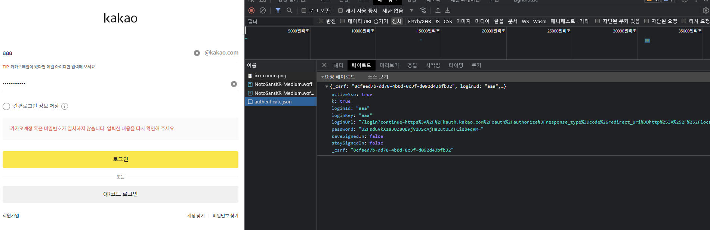Check the 타사 요청 option
Image resolution: width=710 pixels, height=230 pixels.
point(684,21)
